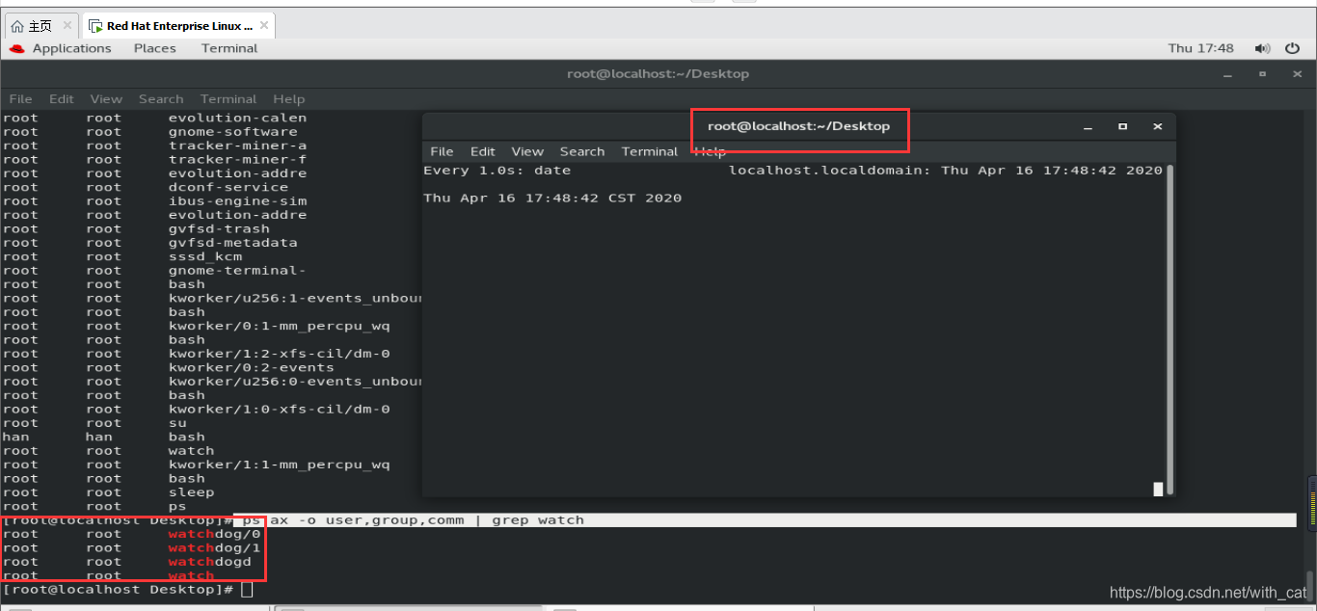Click the 'sleep' process row

(108, 492)
